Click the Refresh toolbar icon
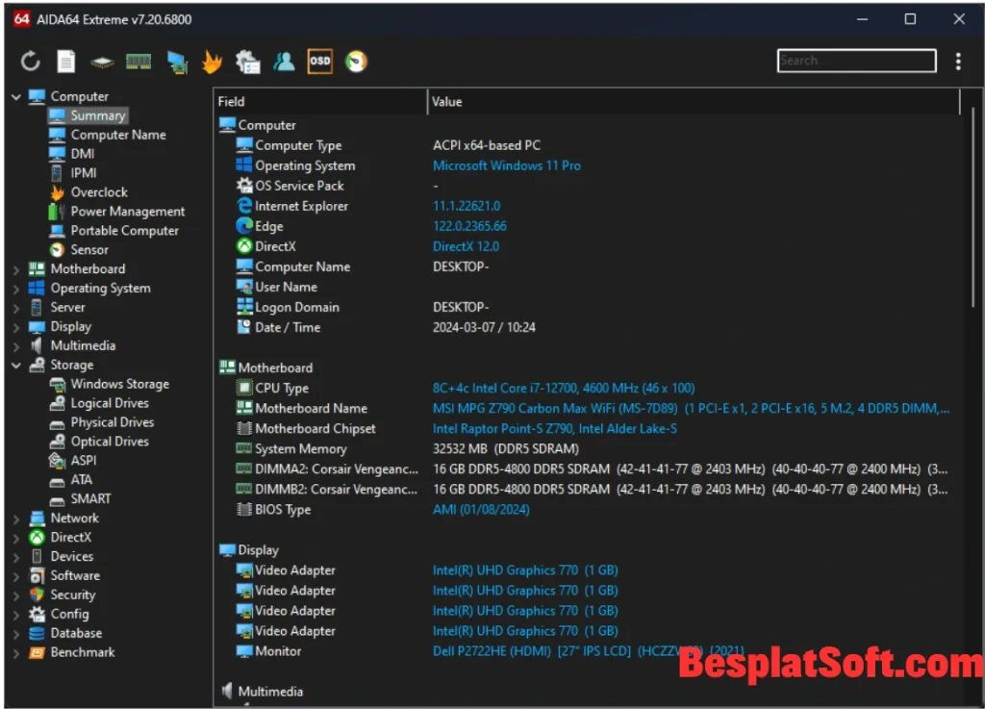985x709 pixels. (31, 62)
